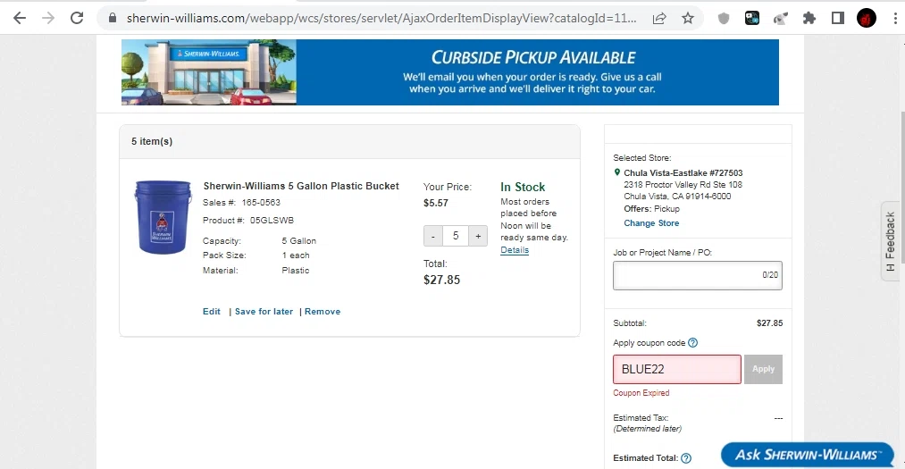Open the browser Extensions puzzle icon

coord(809,18)
